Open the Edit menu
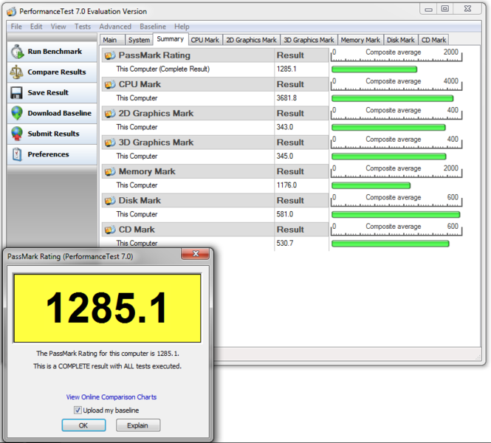This screenshot has width=491, height=443. point(36,27)
